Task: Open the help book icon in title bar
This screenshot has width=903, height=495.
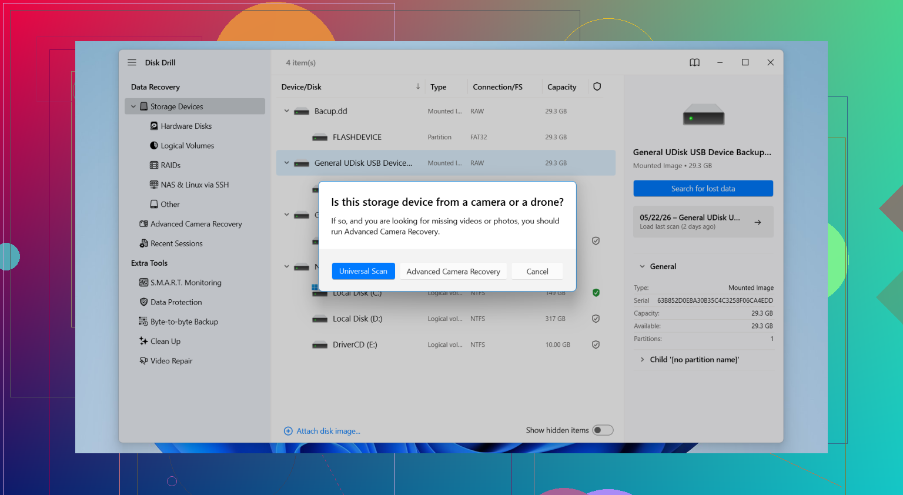Action: 694,62
